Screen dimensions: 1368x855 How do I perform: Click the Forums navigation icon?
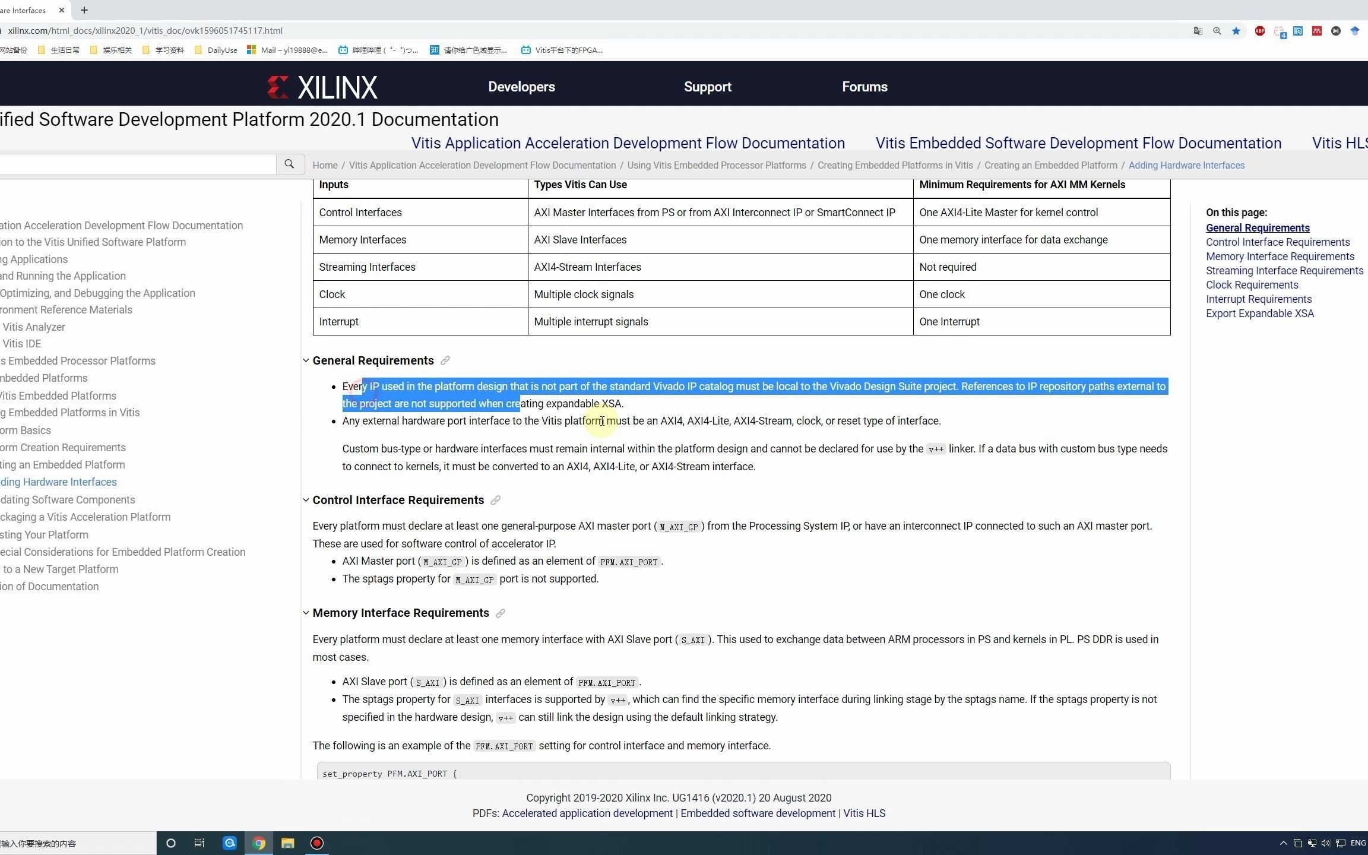point(864,87)
